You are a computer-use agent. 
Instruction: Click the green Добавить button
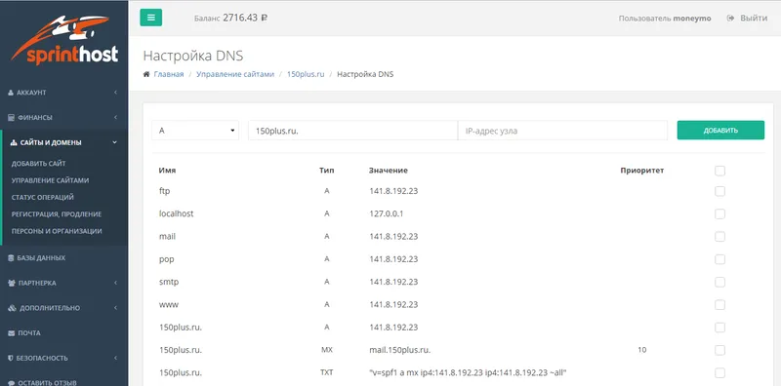pyautogui.click(x=720, y=131)
